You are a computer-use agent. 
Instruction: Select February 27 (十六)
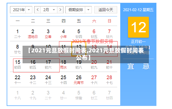coord(94,80)
